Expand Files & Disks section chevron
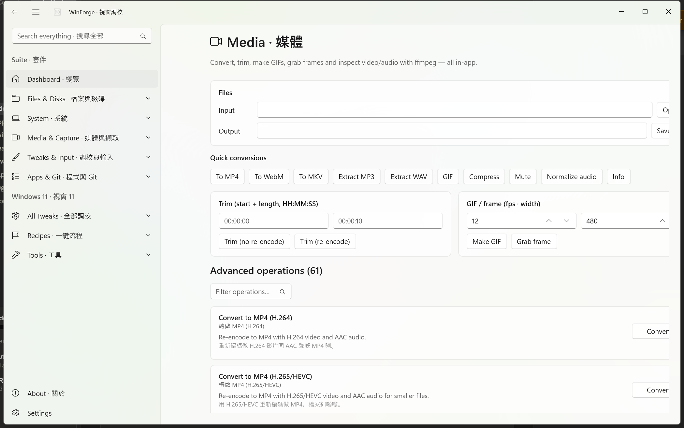This screenshot has height=428, width=684. pos(148,98)
